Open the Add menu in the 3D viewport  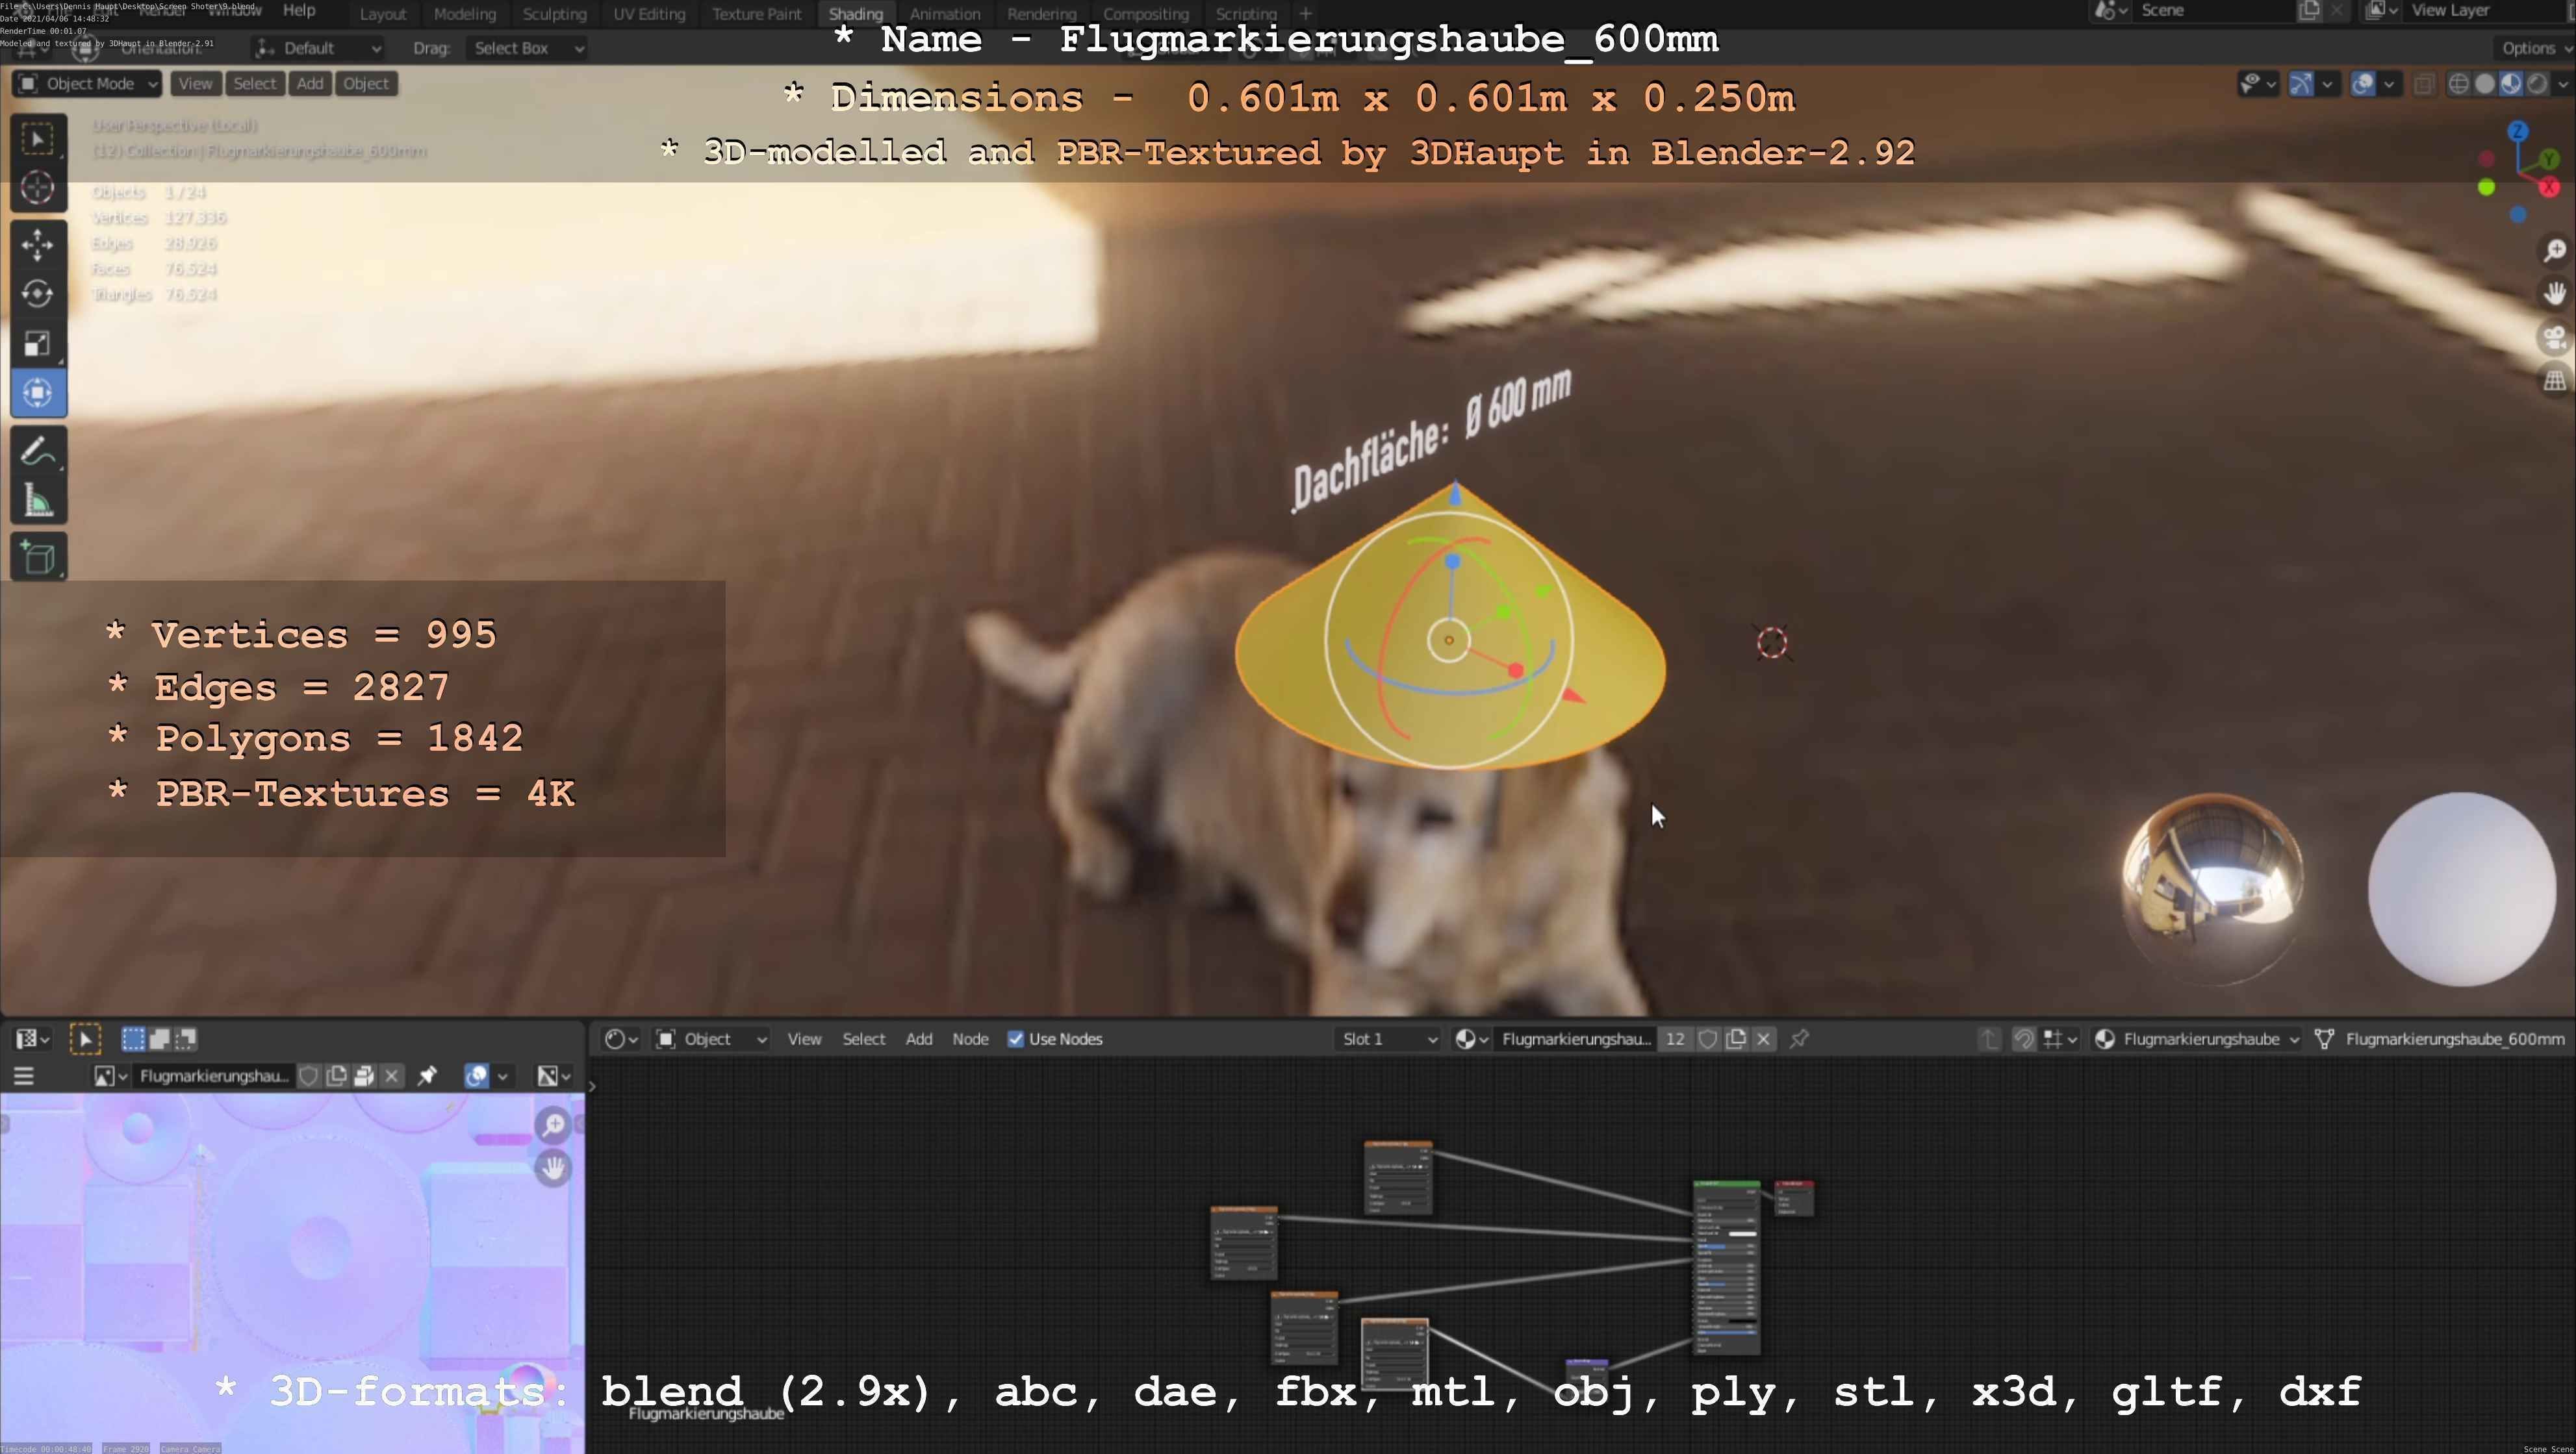pyautogui.click(x=310, y=84)
